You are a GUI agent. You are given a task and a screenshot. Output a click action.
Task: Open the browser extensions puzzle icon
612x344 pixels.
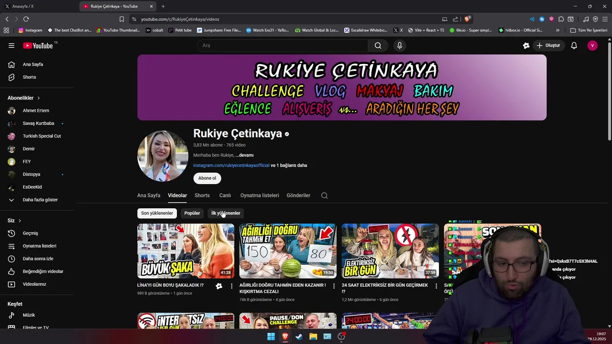pos(561,19)
